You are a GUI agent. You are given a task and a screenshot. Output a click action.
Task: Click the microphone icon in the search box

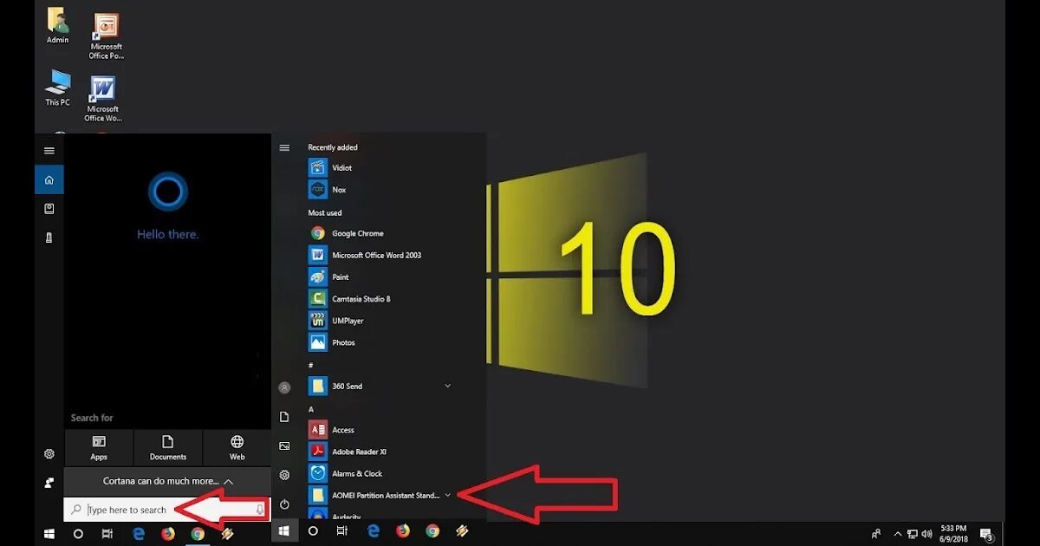tap(260, 510)
